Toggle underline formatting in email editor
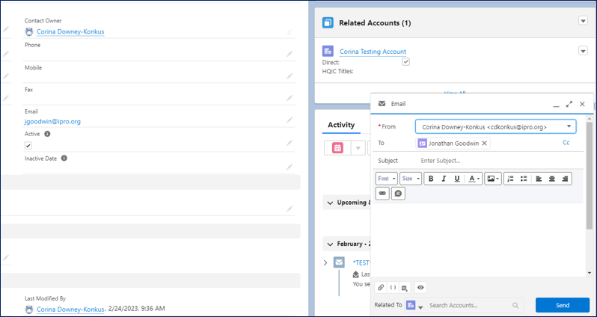The image size is (597, 317). click(x=457, y=179)
